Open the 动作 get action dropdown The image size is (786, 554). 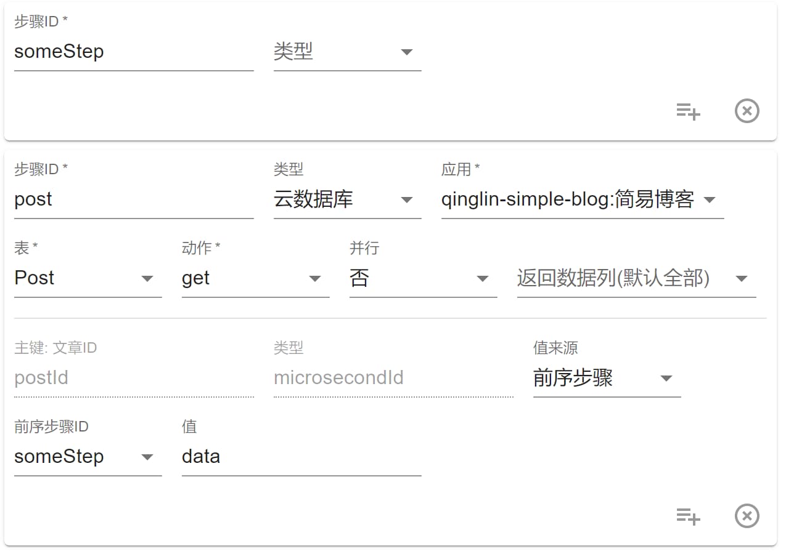[255, 279]
